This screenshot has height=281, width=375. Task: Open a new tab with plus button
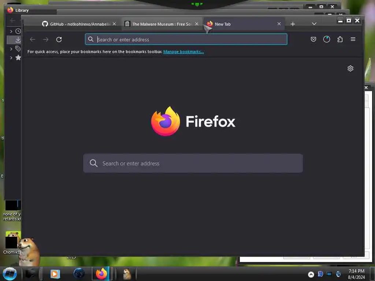(x=293, y=24)
